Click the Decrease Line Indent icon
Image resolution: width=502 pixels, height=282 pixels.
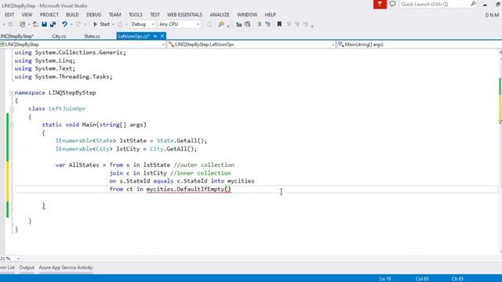tap(238, 24)
